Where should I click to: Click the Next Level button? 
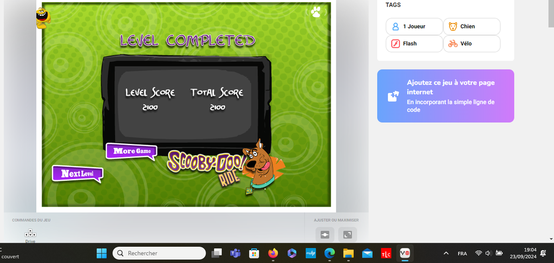coord(77,174)
